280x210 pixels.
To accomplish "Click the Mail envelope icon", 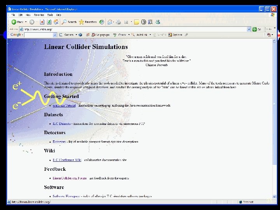I will tap(110, 22).
